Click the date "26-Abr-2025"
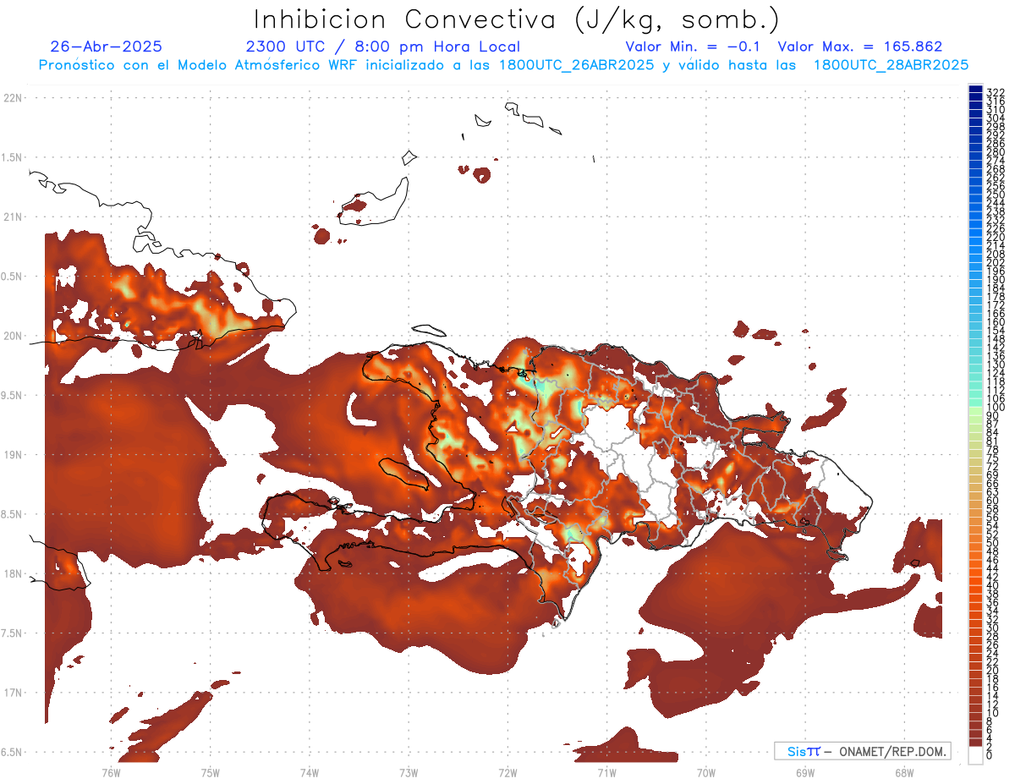 coord(106,47)
